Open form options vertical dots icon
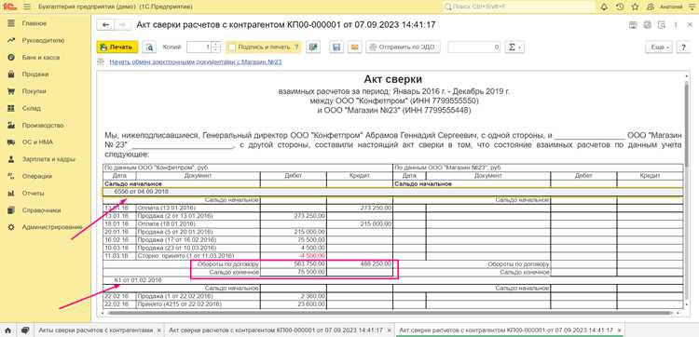Image resolution: width=699 pixels, height=337 pixels. pos(675,25)
